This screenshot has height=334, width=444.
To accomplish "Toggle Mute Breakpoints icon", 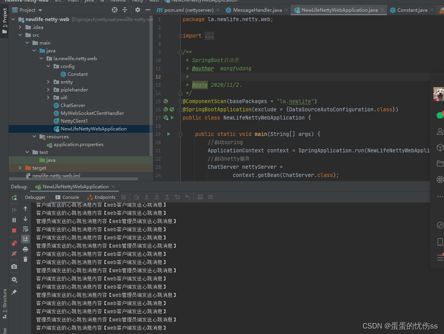I will click(x=14, y=254).
